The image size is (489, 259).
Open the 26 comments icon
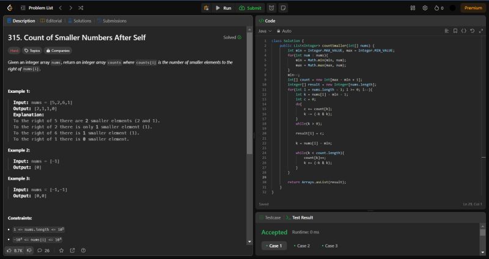click(43, 250)
